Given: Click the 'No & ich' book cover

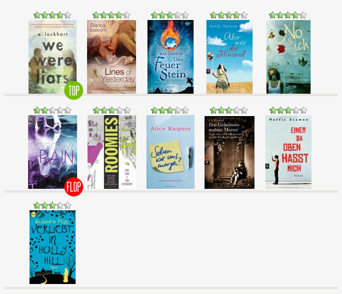Looking at the screenshot, I should [x=288, y=57].
